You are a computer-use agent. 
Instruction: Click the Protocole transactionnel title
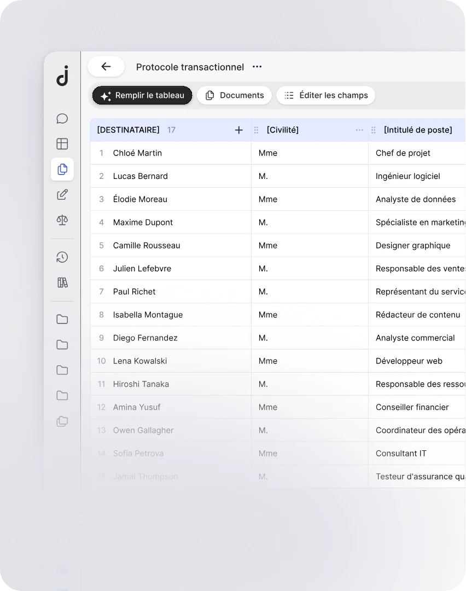pos(190,67)
